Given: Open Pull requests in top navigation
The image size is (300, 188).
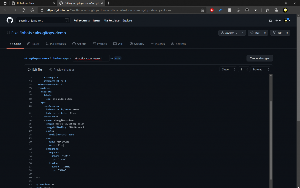Looking at the screenshot, I should coord(81,20).
